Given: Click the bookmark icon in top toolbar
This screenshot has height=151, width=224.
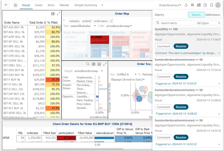Looking at the screenshot, I should 212,5.
